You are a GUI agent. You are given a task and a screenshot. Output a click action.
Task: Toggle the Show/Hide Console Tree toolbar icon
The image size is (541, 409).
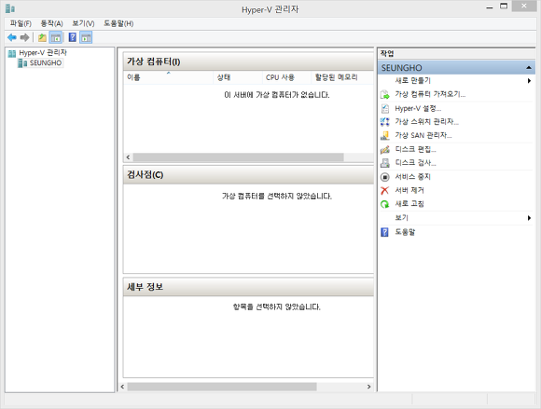pyautogui.click(x=56, y=37)
